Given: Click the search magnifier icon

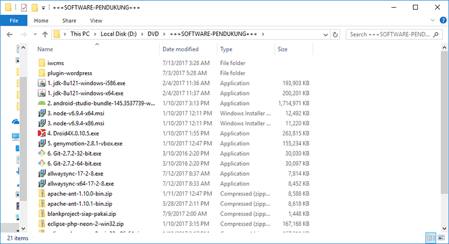Looking at the screenshot, I should [x=436, y=35].
